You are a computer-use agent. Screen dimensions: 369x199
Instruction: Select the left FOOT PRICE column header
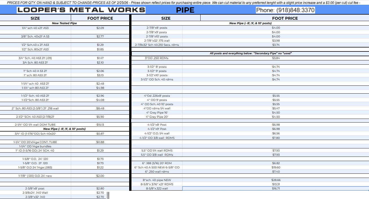pos(100,18)
